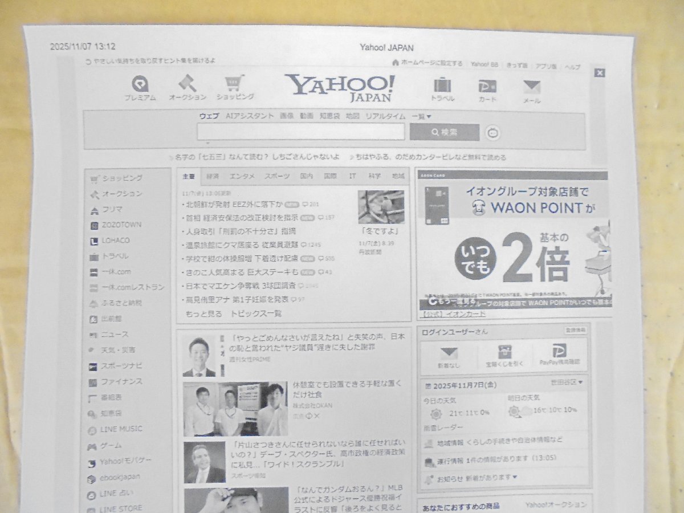This screenshot has width=684, height=513.
Task: Click the AI assistant face icon beside search
Action: click(494, 133)
